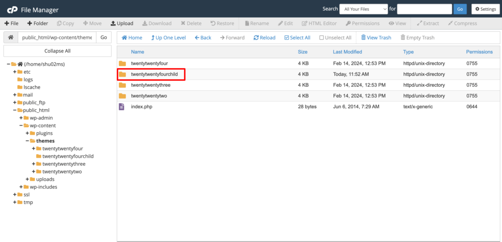The width and height of the screenshot is (502, 242).
Task: Go Up One Level
Action: click(x=169, y=37)
